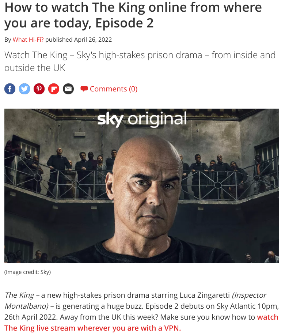Viewport: 285px width, 335px height.
Task: Click the italic The King text in paragraph
Action: pyautogui.click(x=19, y=295)
